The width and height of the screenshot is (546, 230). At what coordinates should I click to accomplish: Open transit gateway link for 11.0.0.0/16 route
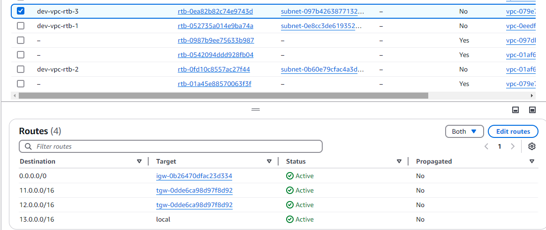194,190
